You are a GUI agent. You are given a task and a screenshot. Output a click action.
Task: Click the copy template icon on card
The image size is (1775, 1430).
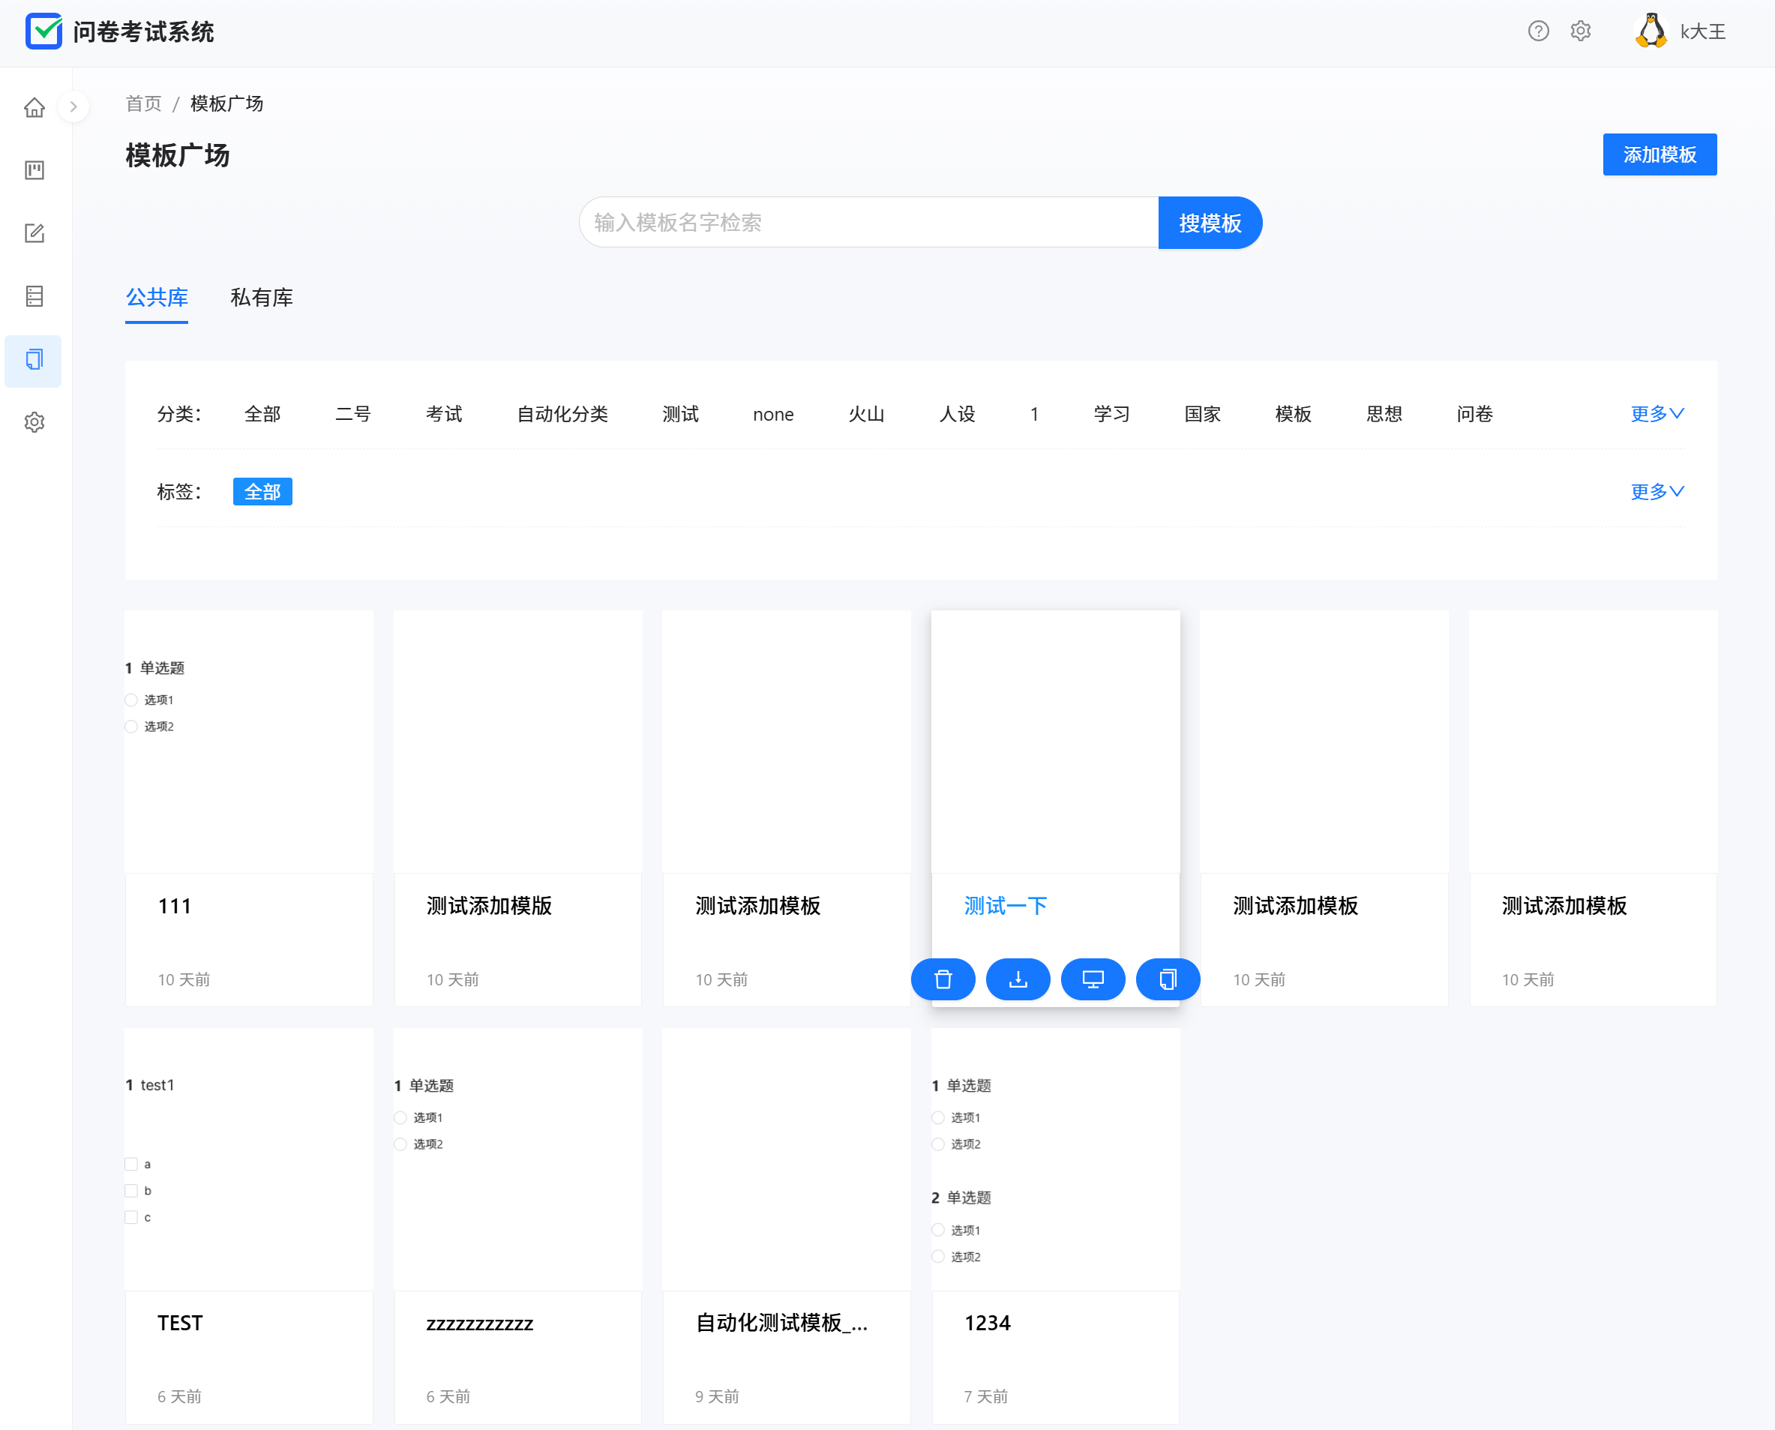[1167, 979]
